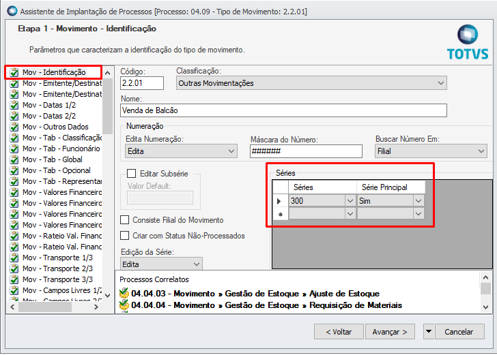Open the Edição da Série dropdown
The image size is (497, 355).
click(197, 264)
